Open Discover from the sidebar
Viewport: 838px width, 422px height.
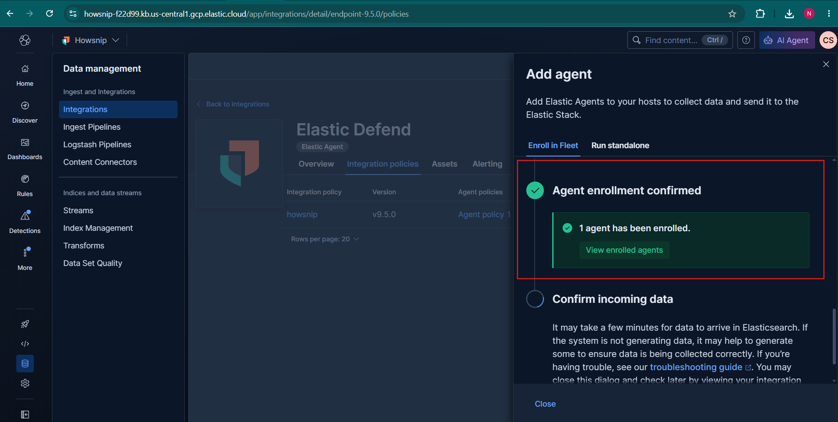(x=25, y=112)
